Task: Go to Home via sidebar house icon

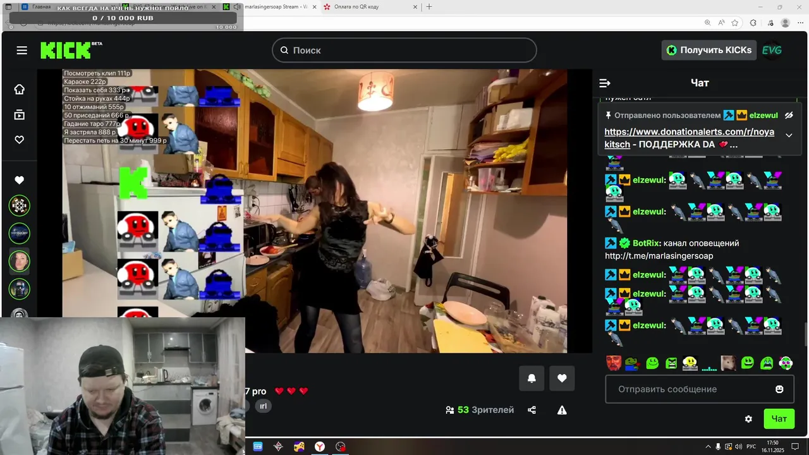Action: pos(20,89)
